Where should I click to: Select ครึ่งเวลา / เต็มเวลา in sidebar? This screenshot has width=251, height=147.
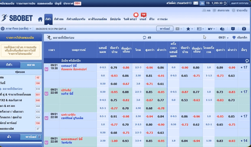[20, 112]
